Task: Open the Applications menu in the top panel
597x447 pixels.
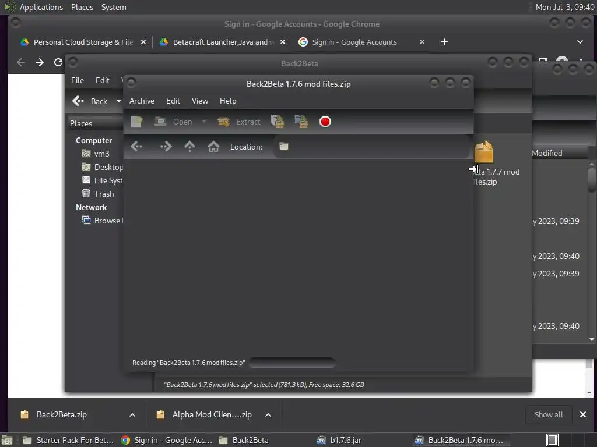Action: point(41,7)
